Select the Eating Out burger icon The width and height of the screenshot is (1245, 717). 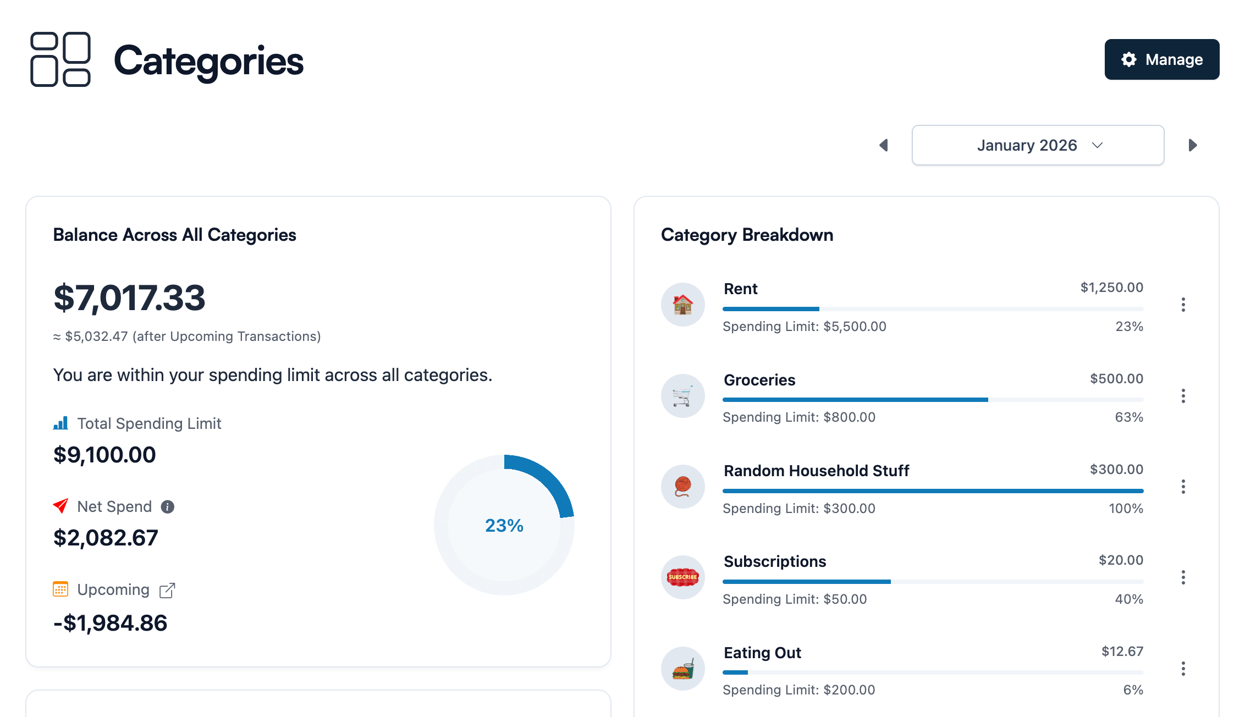[x=682, y=669]
